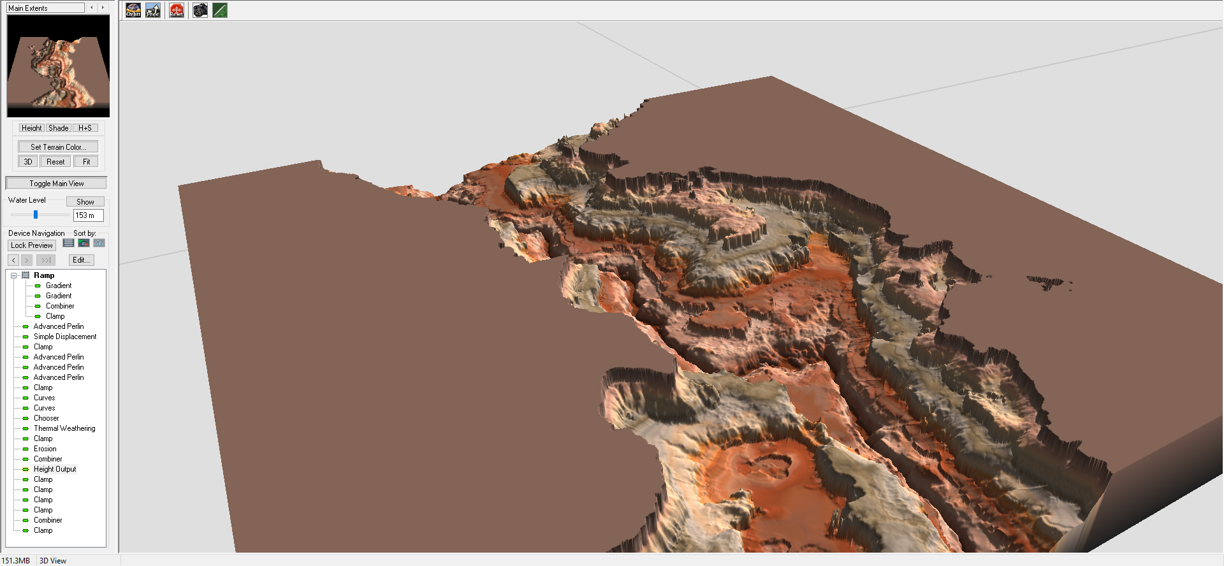Click the 153 m water level field
This screenshot has width=1224, height=566.
(x=89, y=215)
